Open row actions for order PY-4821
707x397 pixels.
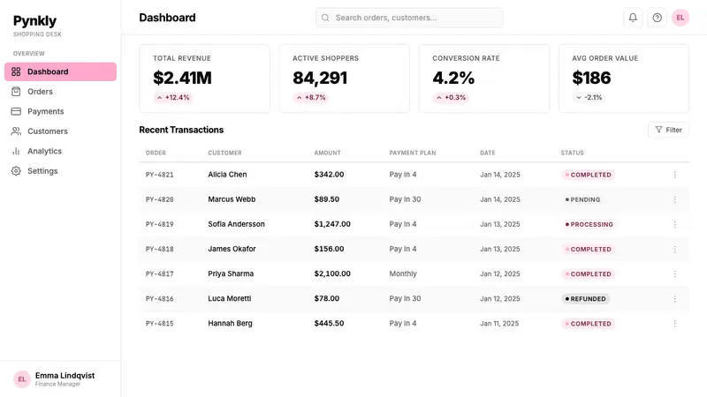coord(674,175)
